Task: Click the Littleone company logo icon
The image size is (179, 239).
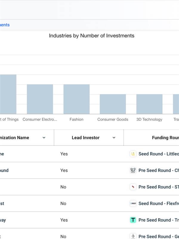Action: [x=133, y=154]
